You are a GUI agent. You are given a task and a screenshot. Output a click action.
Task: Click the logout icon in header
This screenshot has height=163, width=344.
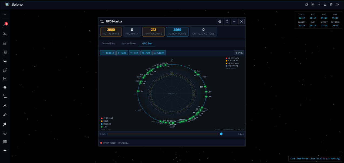[x=337, y=5]
